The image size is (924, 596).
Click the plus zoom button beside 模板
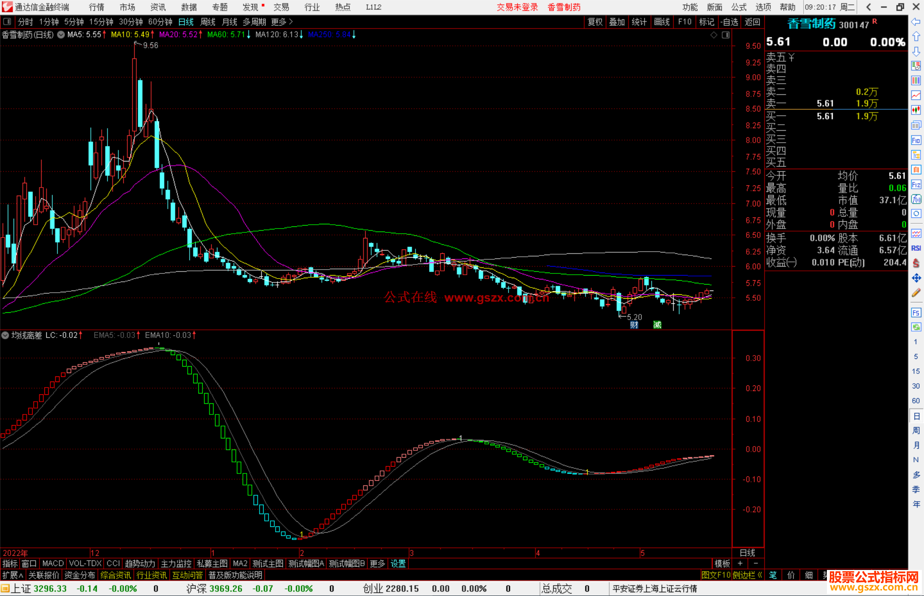[x=740, y=564]
